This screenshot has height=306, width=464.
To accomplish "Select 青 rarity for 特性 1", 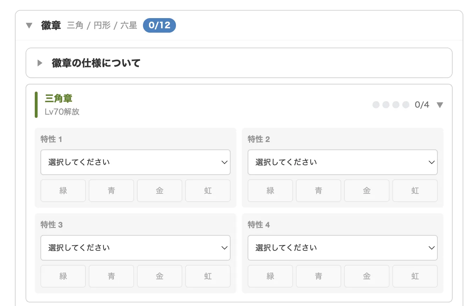I will 111,191.
